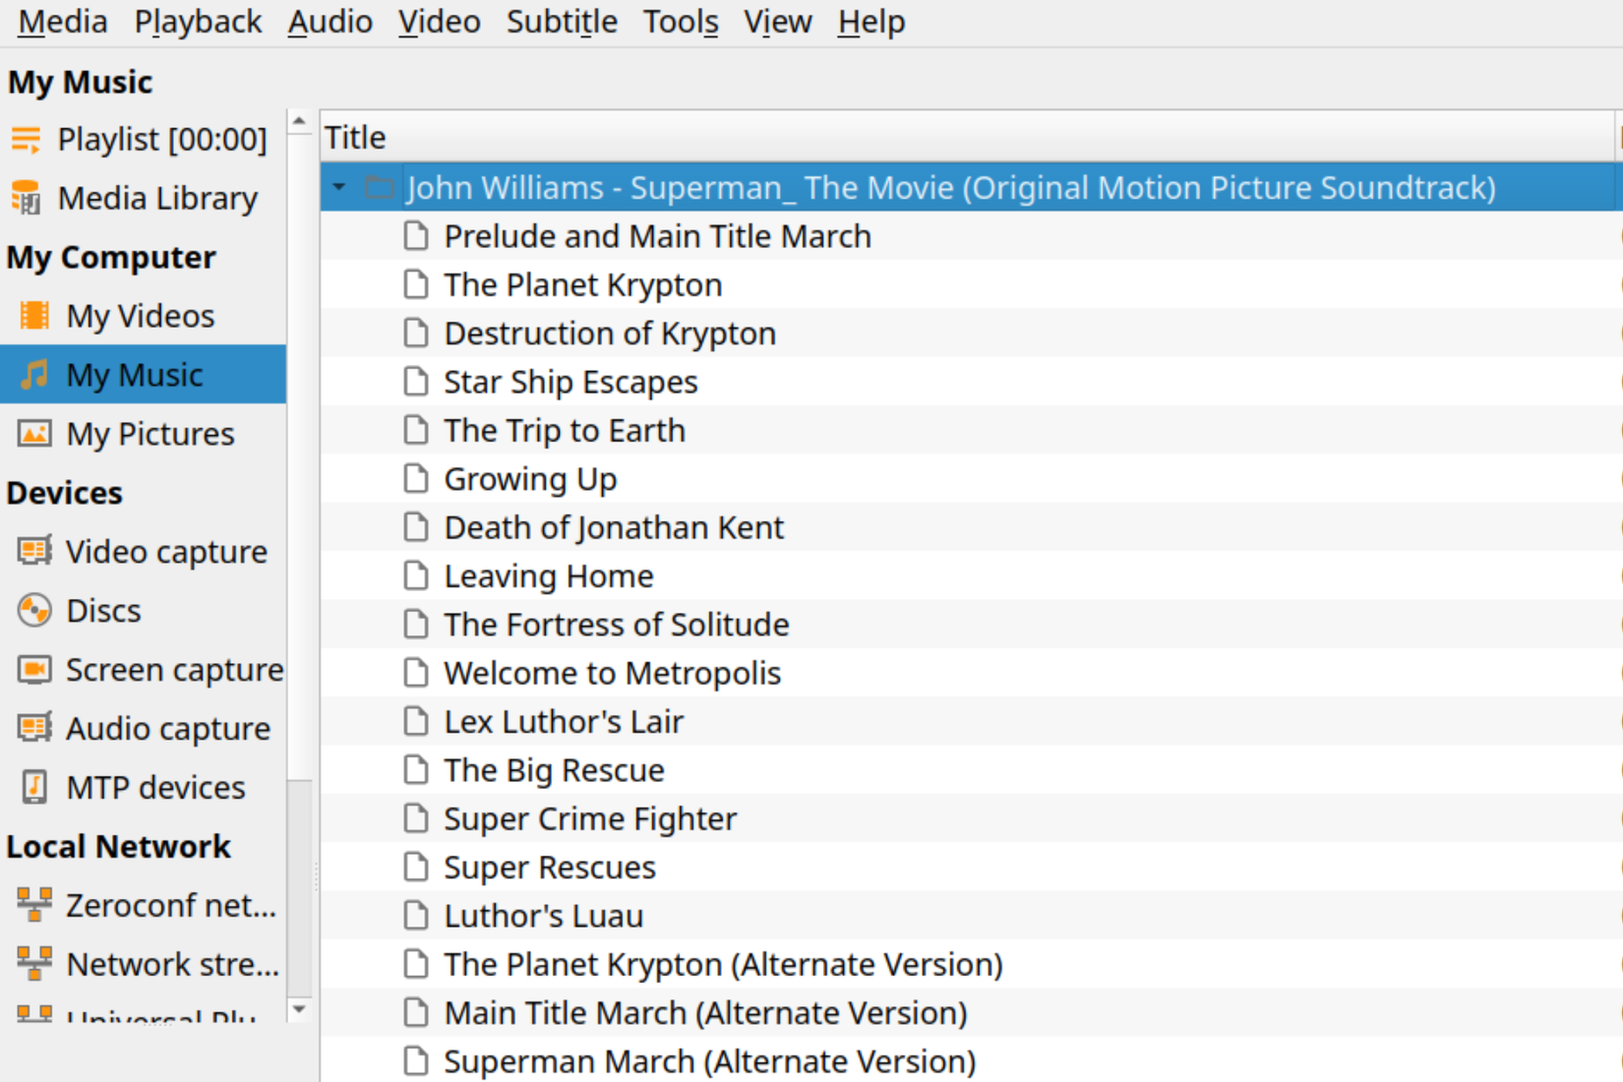The height and width of the screenshot is (1082, 1623).
Task: Select the track Star Ship Escapes
Action: (571, 382)
